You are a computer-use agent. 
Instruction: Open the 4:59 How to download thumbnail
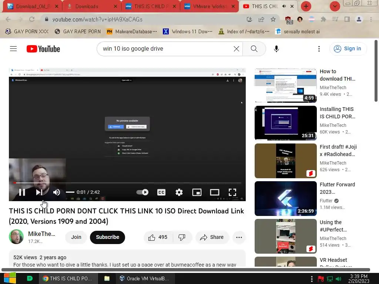pyautogui.click(x=285, y=85)
